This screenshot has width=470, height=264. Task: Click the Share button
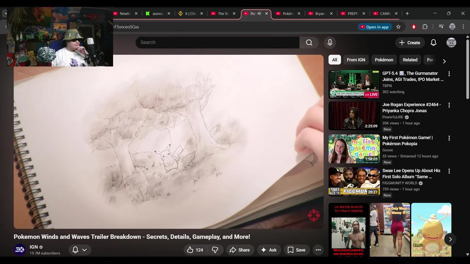pos(240,250)
